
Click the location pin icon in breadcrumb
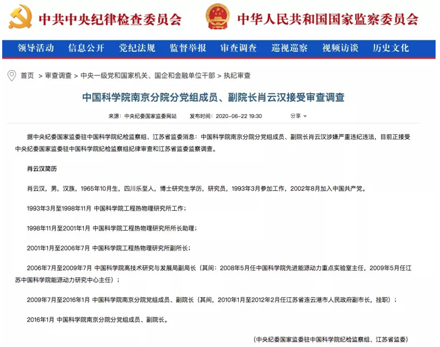tap(12, 76)
